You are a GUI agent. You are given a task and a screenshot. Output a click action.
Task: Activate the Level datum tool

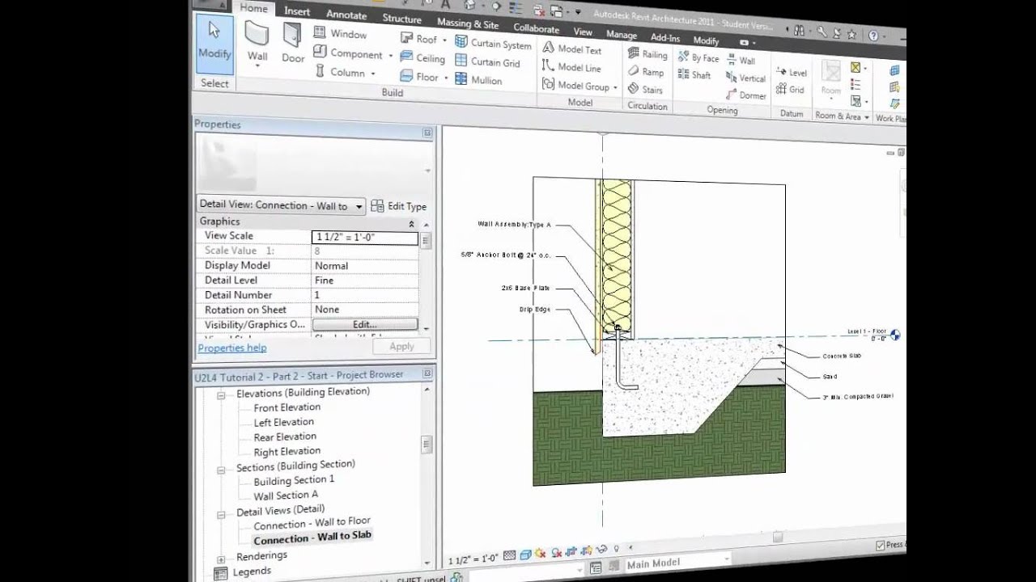coord(792,72)
